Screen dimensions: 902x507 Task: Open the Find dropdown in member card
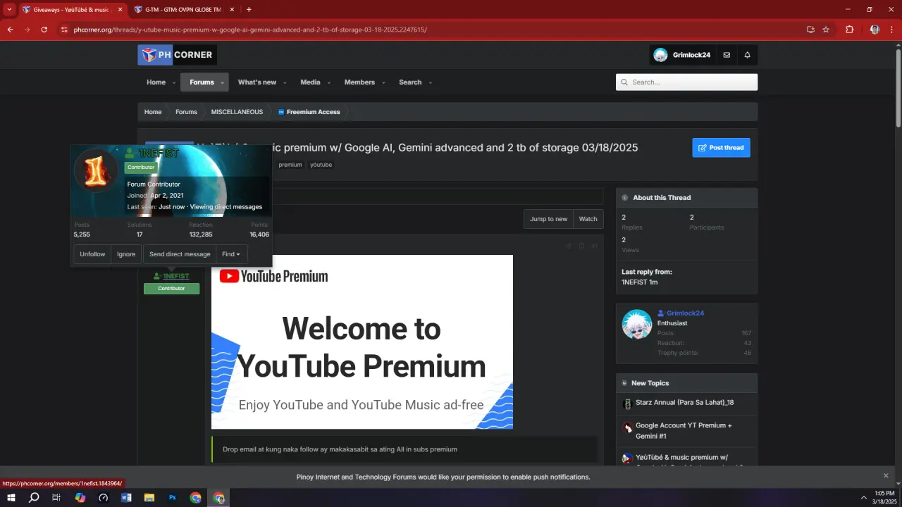[231, 254]
